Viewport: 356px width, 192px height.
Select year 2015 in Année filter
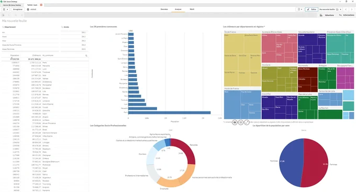74,49
